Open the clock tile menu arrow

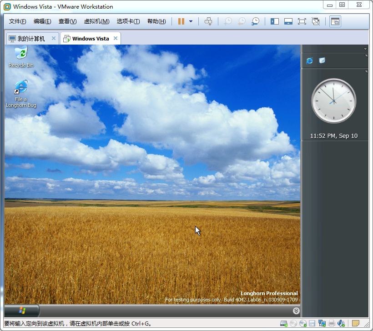click(x=366, y=71)
